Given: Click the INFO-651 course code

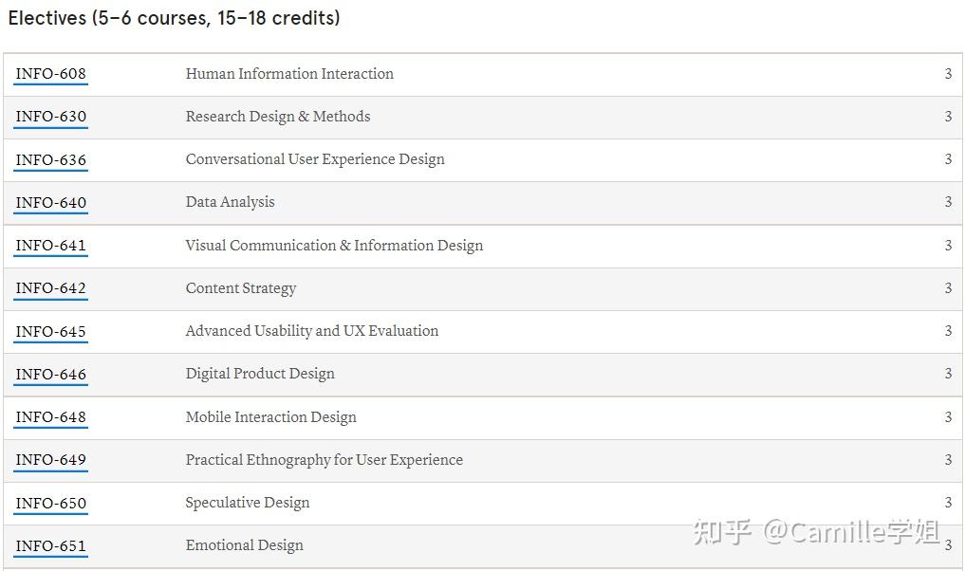Looking at the screenshot, I should pyautogui.click(x=50, y=545).
